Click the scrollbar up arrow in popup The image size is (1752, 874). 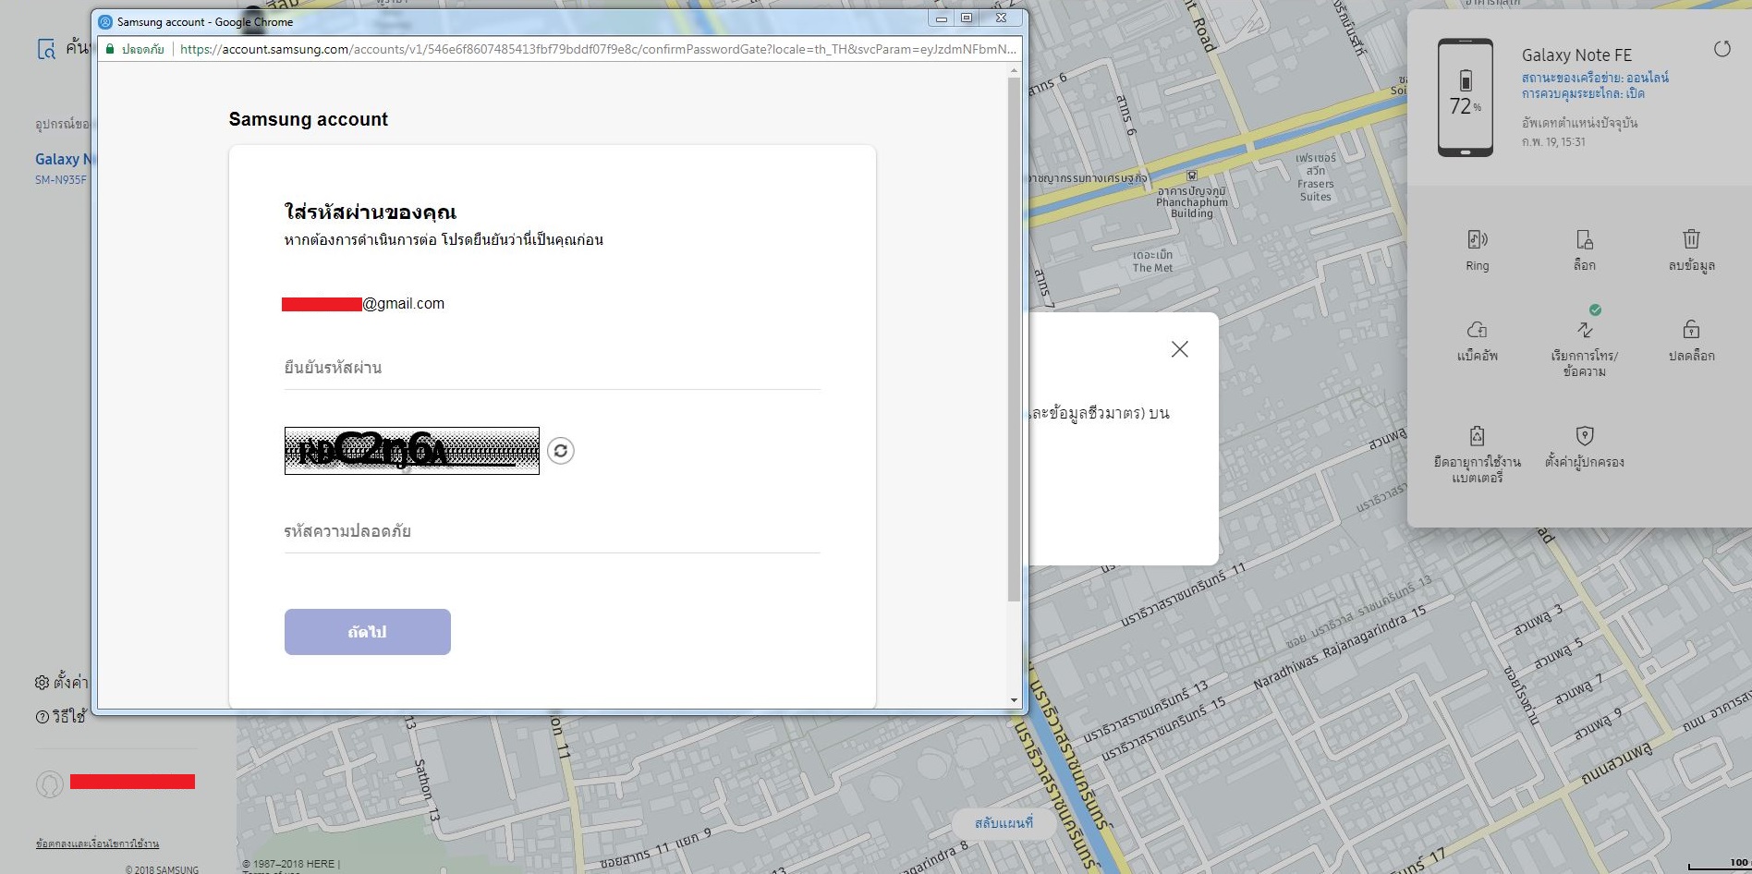tap(1014, 70)
